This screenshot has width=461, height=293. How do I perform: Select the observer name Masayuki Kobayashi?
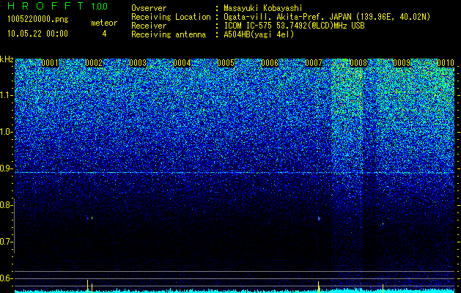pyautogui.click(x=263, y=8)
